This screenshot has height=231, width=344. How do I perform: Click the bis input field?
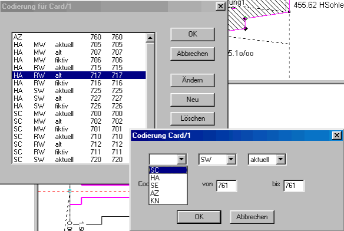[293, 186]
